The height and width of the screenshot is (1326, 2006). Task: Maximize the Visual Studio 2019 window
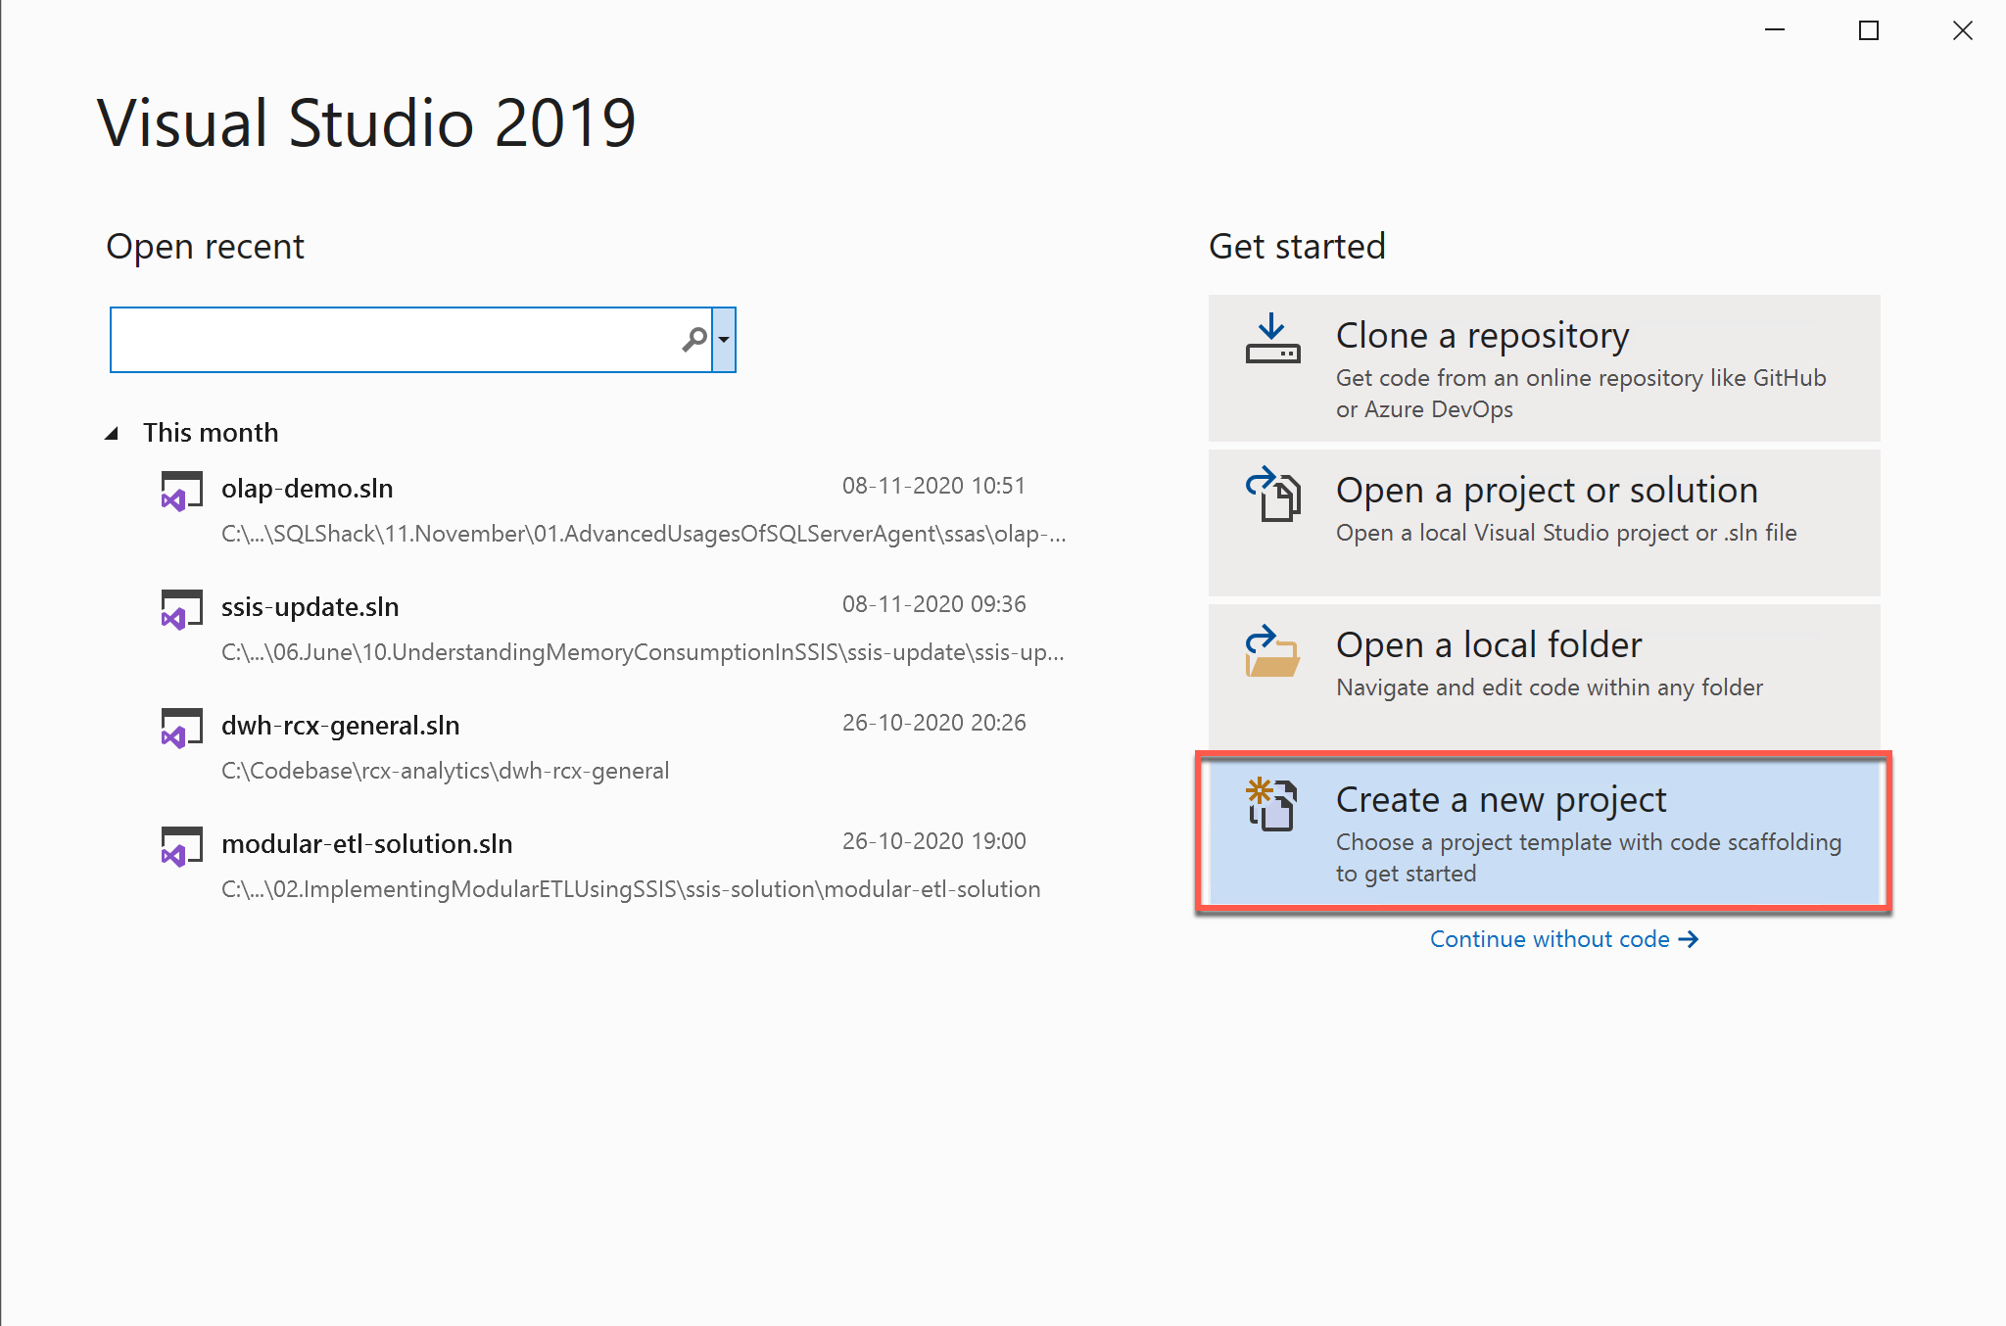tap(1868, 31)
